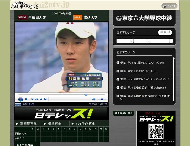Play scene 4回裏 斎藤投手 打撃
190x146 pixels.
143,88
